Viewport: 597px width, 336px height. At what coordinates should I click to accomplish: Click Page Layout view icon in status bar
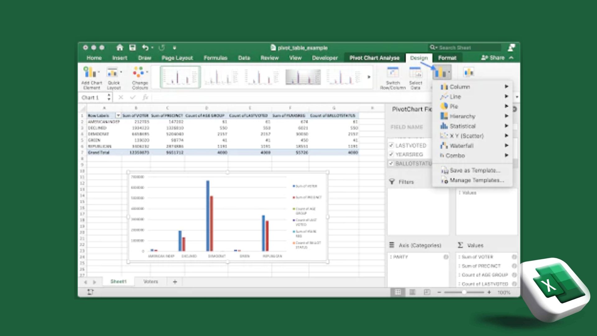click(x=412, y=292)
